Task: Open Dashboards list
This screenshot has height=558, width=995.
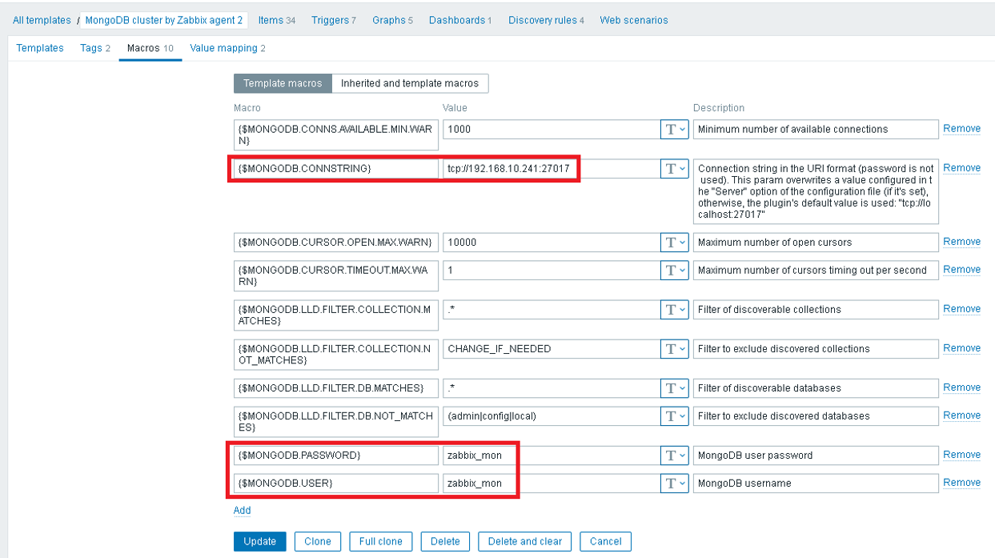Action: point(460,20)
